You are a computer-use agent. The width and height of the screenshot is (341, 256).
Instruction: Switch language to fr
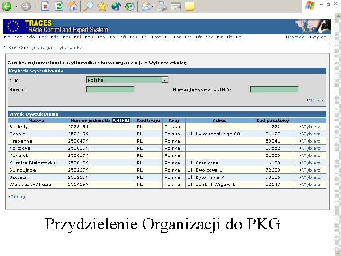point(199,37)
